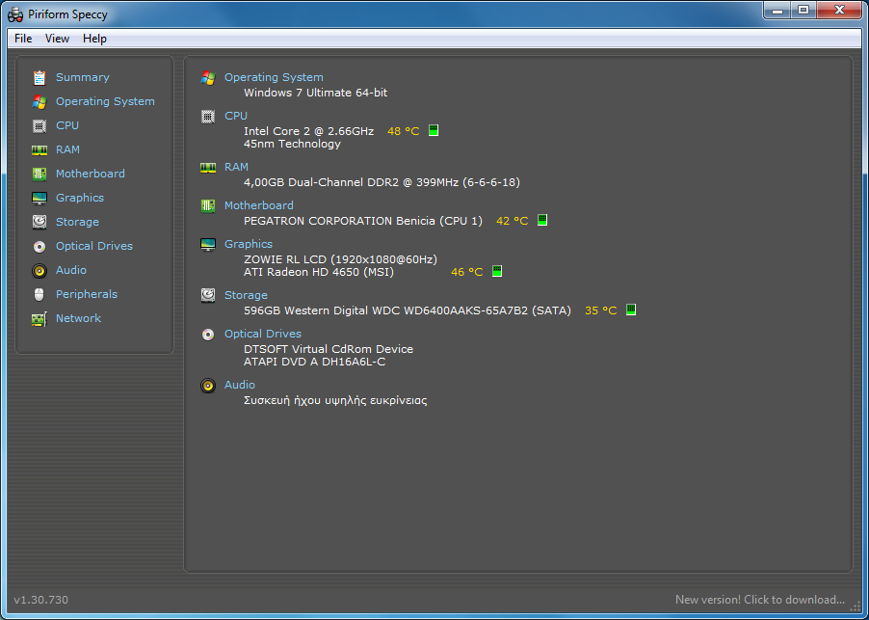The width and height of the screenshot is (869, 620).
Task: Click Operating System heading link in summary
Action: [274, 77]
